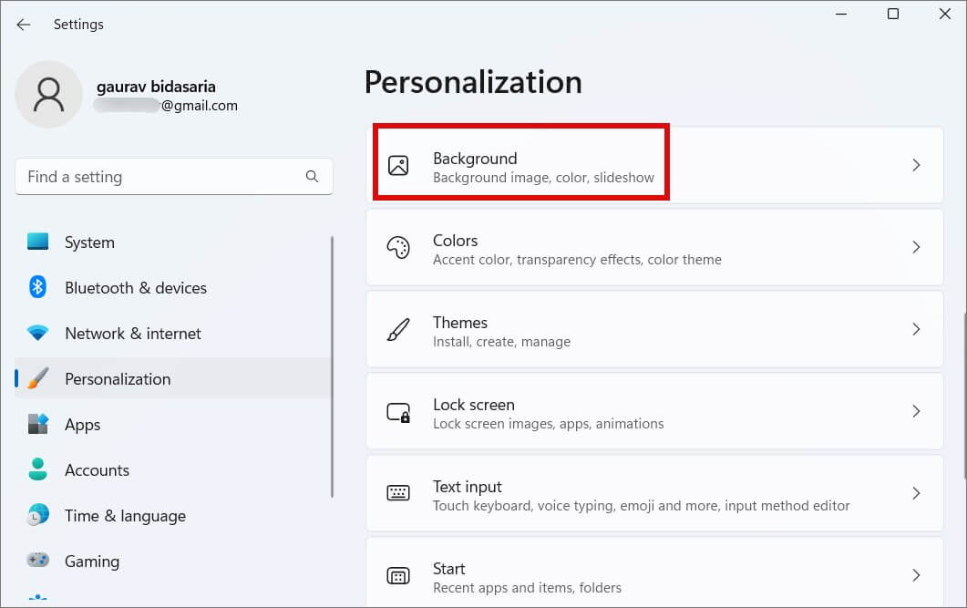This screenshot has width=967, height=608.
Task: Click the user profile avatar
Action: tap(49, 95)
